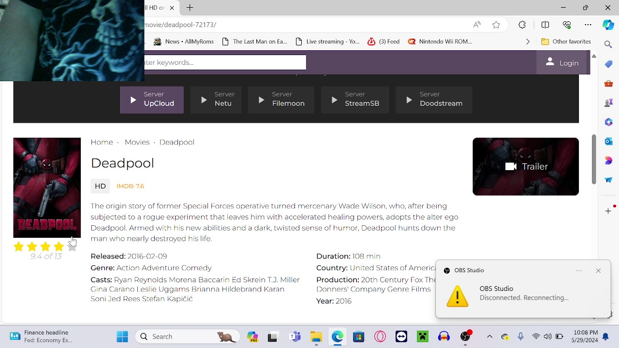Open OBS Studio taskbar icon

pos(465,336)
